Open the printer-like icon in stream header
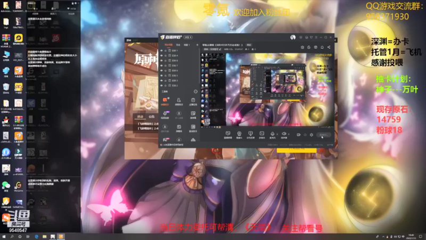426x240 pixels. [302, 47]
